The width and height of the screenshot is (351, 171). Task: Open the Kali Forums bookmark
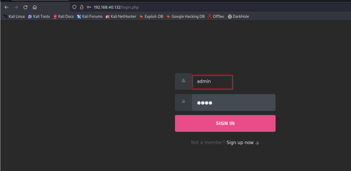click(89, 16)
